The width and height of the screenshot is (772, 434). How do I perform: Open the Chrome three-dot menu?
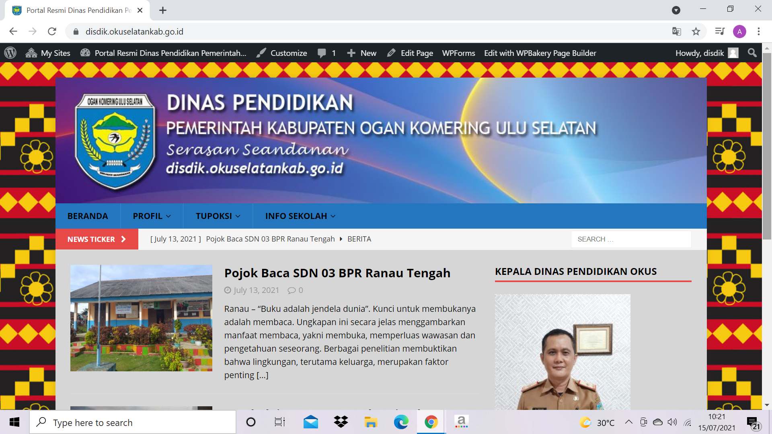point(759,31)
